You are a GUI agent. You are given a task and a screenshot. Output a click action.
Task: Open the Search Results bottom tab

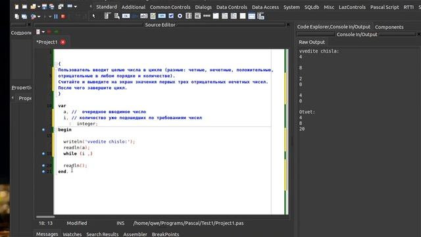pos(103,234)
